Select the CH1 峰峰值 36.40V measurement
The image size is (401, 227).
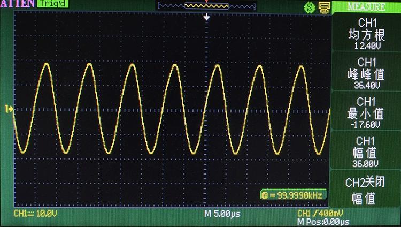point(366,73)
